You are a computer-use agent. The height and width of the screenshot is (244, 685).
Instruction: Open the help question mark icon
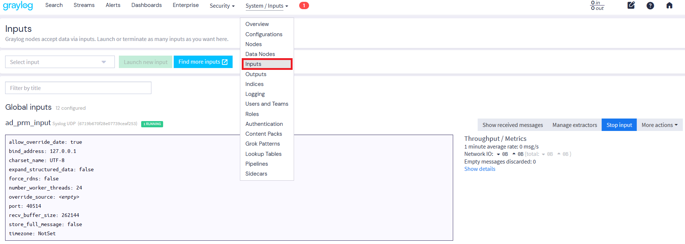coord(650,5)
